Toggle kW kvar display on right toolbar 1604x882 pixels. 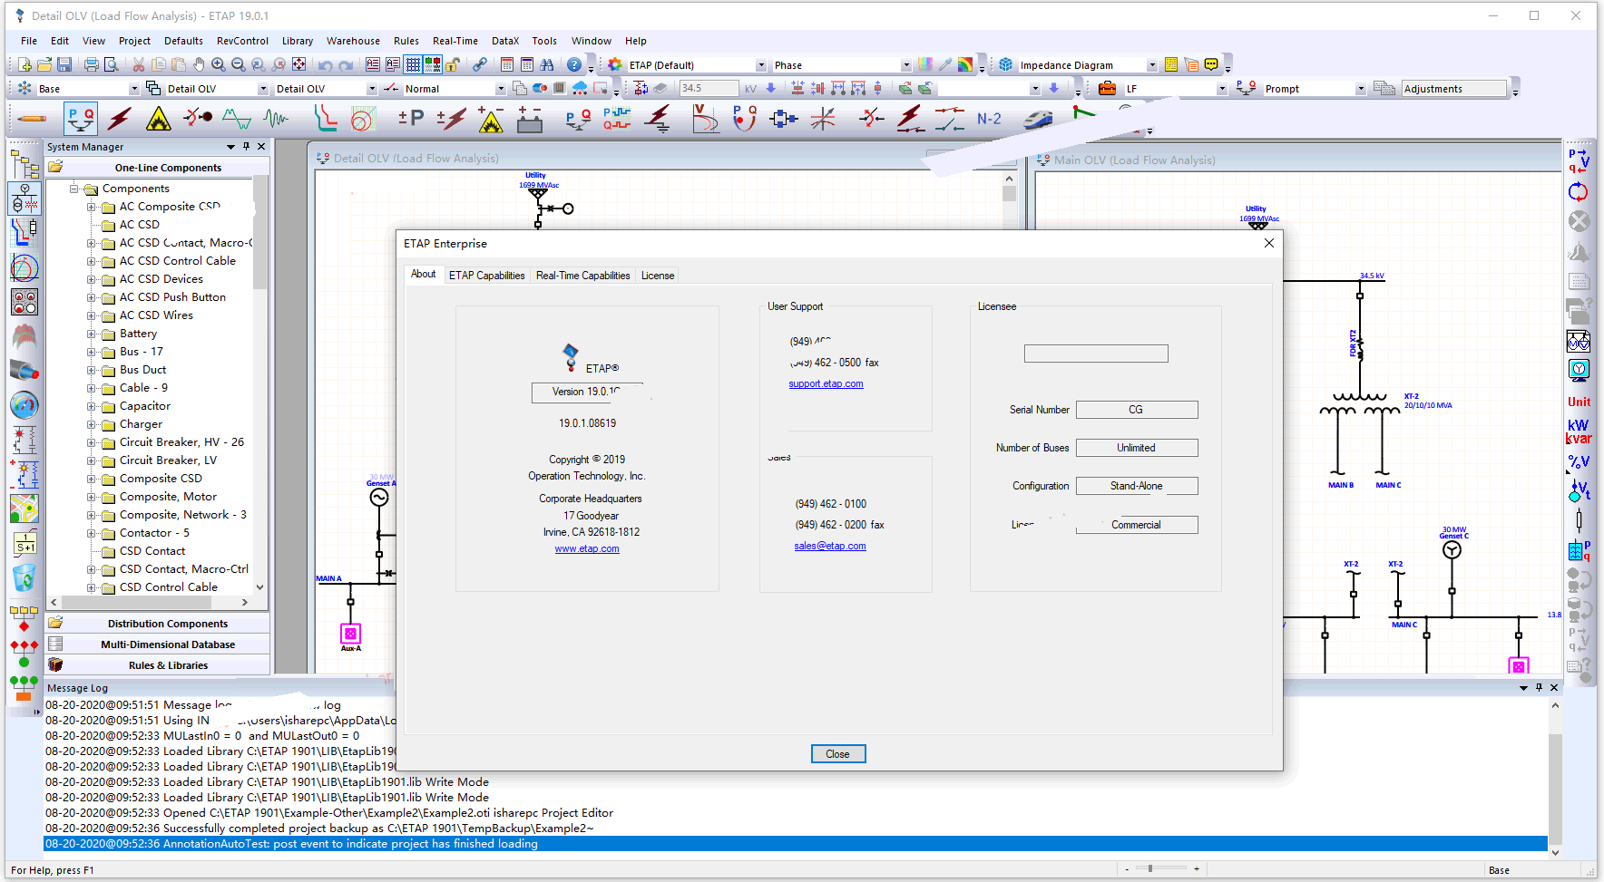pos(1579,431)
